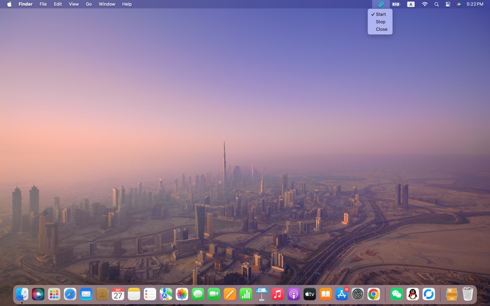Select the checked Start menu option
Viewport: 490px width, 306px height.
380,14
